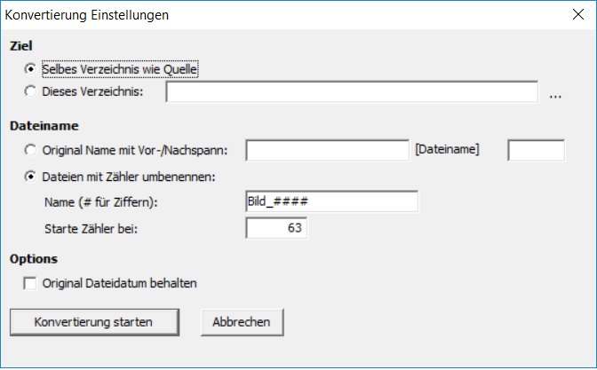Click the target directory path field
This screenshot has width=597, height=370.
[x=352, y=92]
